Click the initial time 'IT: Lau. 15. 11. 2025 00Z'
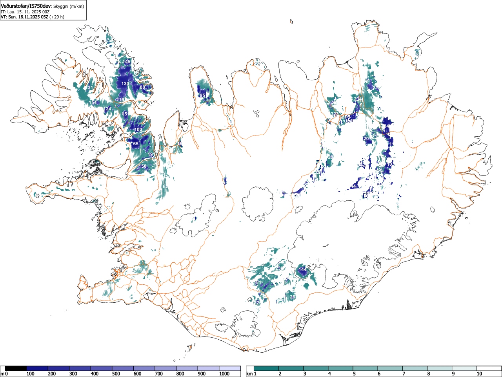The height and width of the screenshot is (377, 502). 25,12
